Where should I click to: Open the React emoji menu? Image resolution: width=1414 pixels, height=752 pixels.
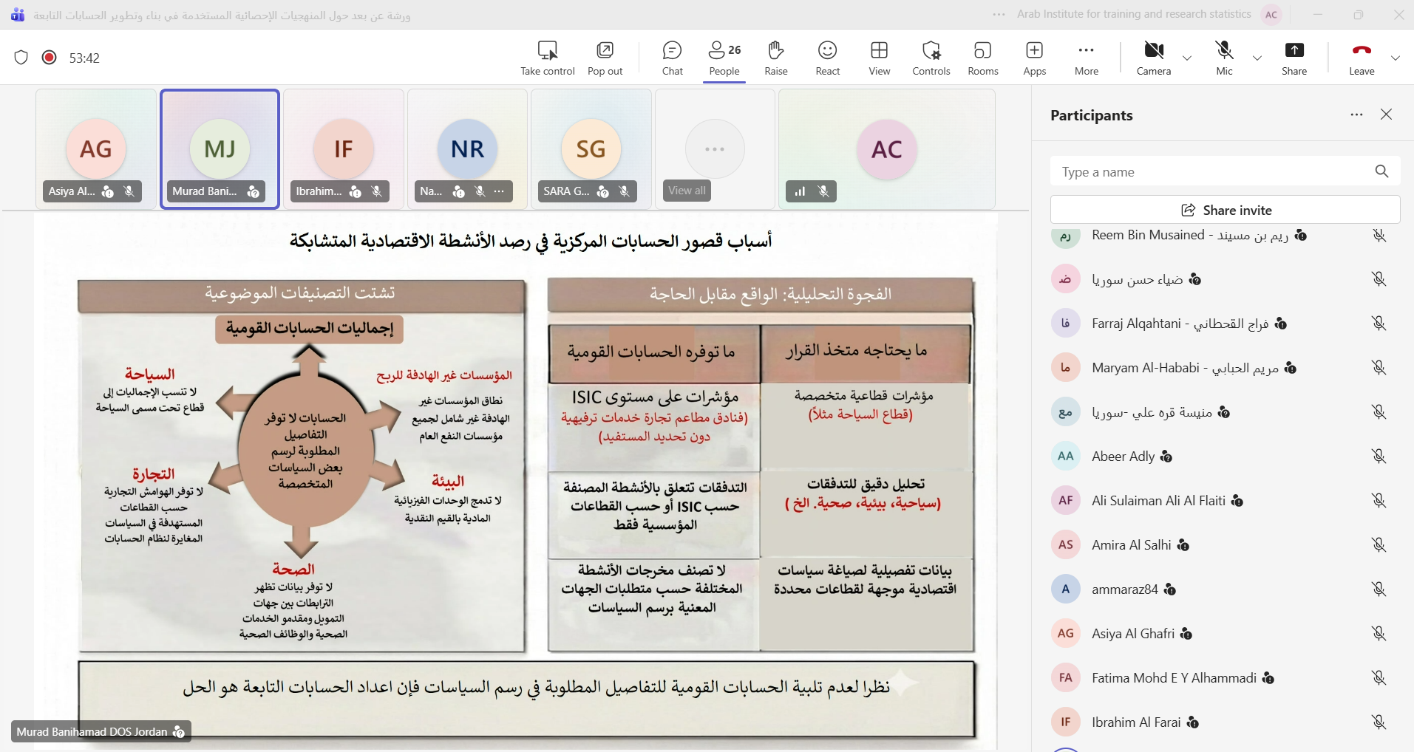pos(827,58)
